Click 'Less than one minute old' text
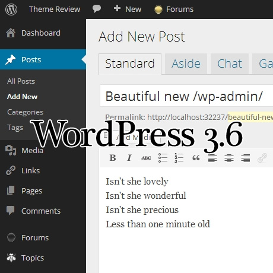Screen dimensions: 273x273 tap(158, 224)
